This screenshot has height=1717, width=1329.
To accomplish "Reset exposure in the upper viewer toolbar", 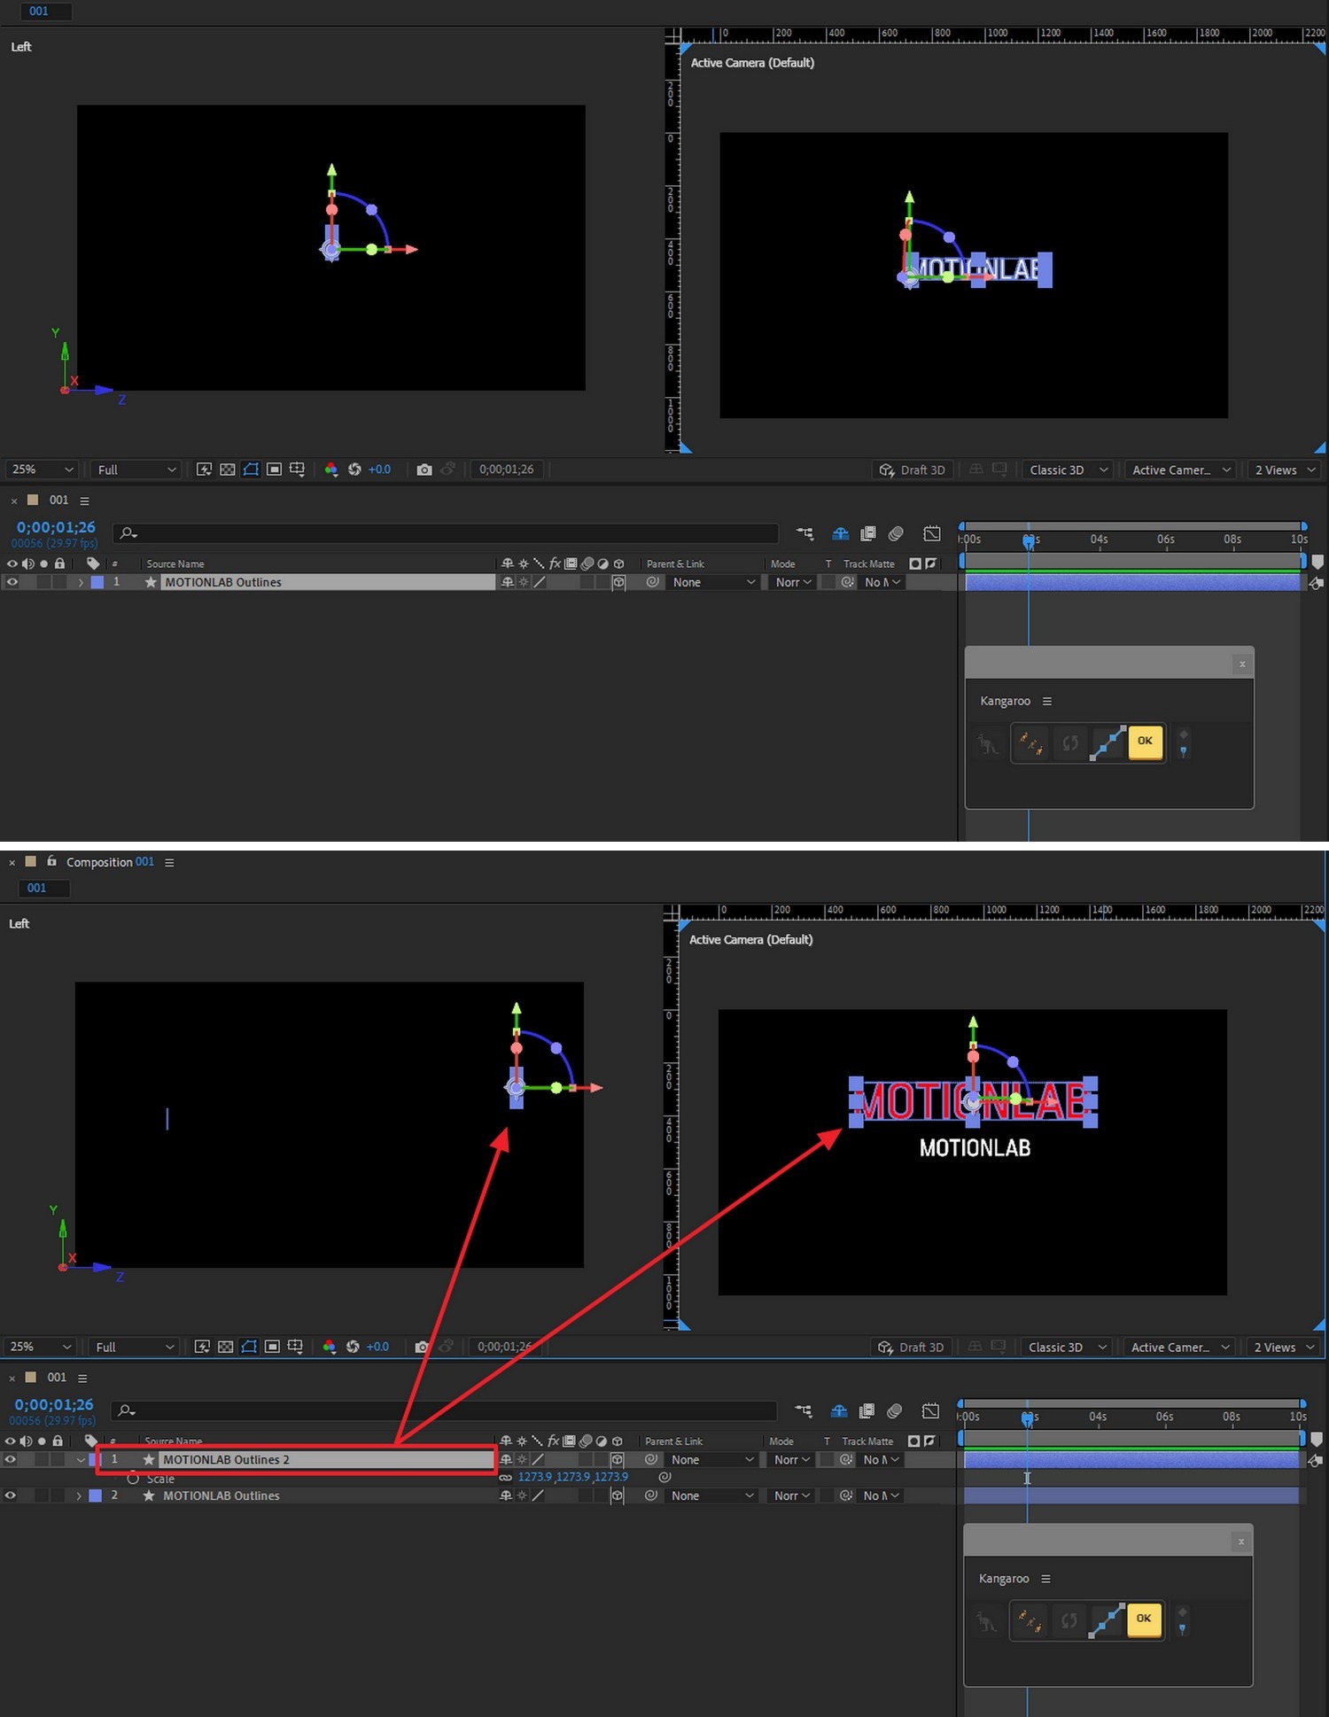I will (x=354, y=470).
